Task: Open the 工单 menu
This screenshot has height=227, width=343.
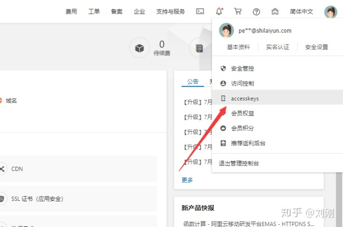Action: coord(94,11)
